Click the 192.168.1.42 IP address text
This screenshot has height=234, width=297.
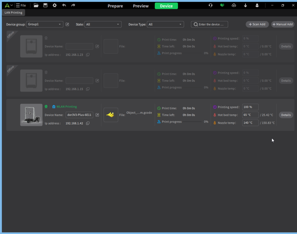(x=74, y=123)
